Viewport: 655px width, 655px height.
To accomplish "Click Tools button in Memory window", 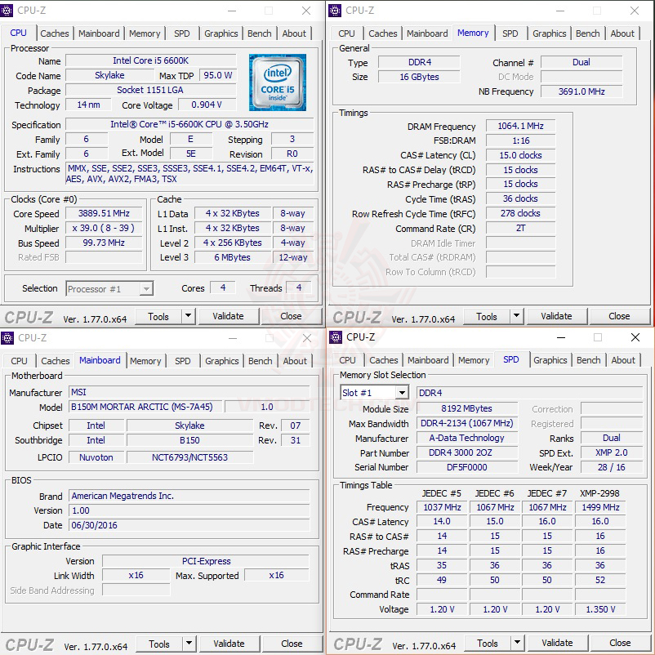I will 487,317.
